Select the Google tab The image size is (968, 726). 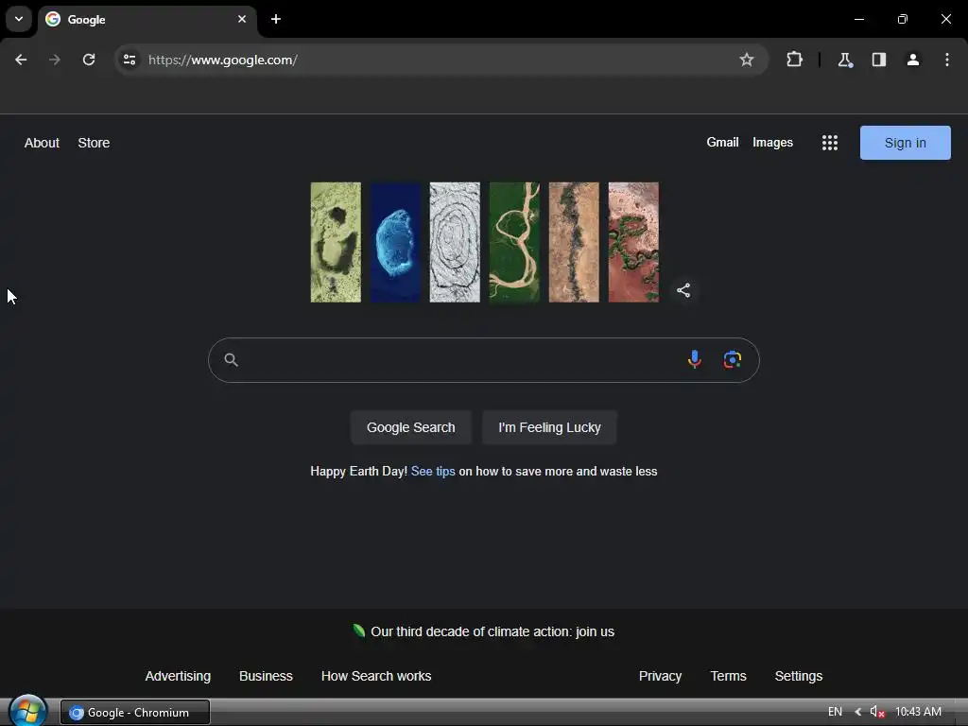[147, 20]
